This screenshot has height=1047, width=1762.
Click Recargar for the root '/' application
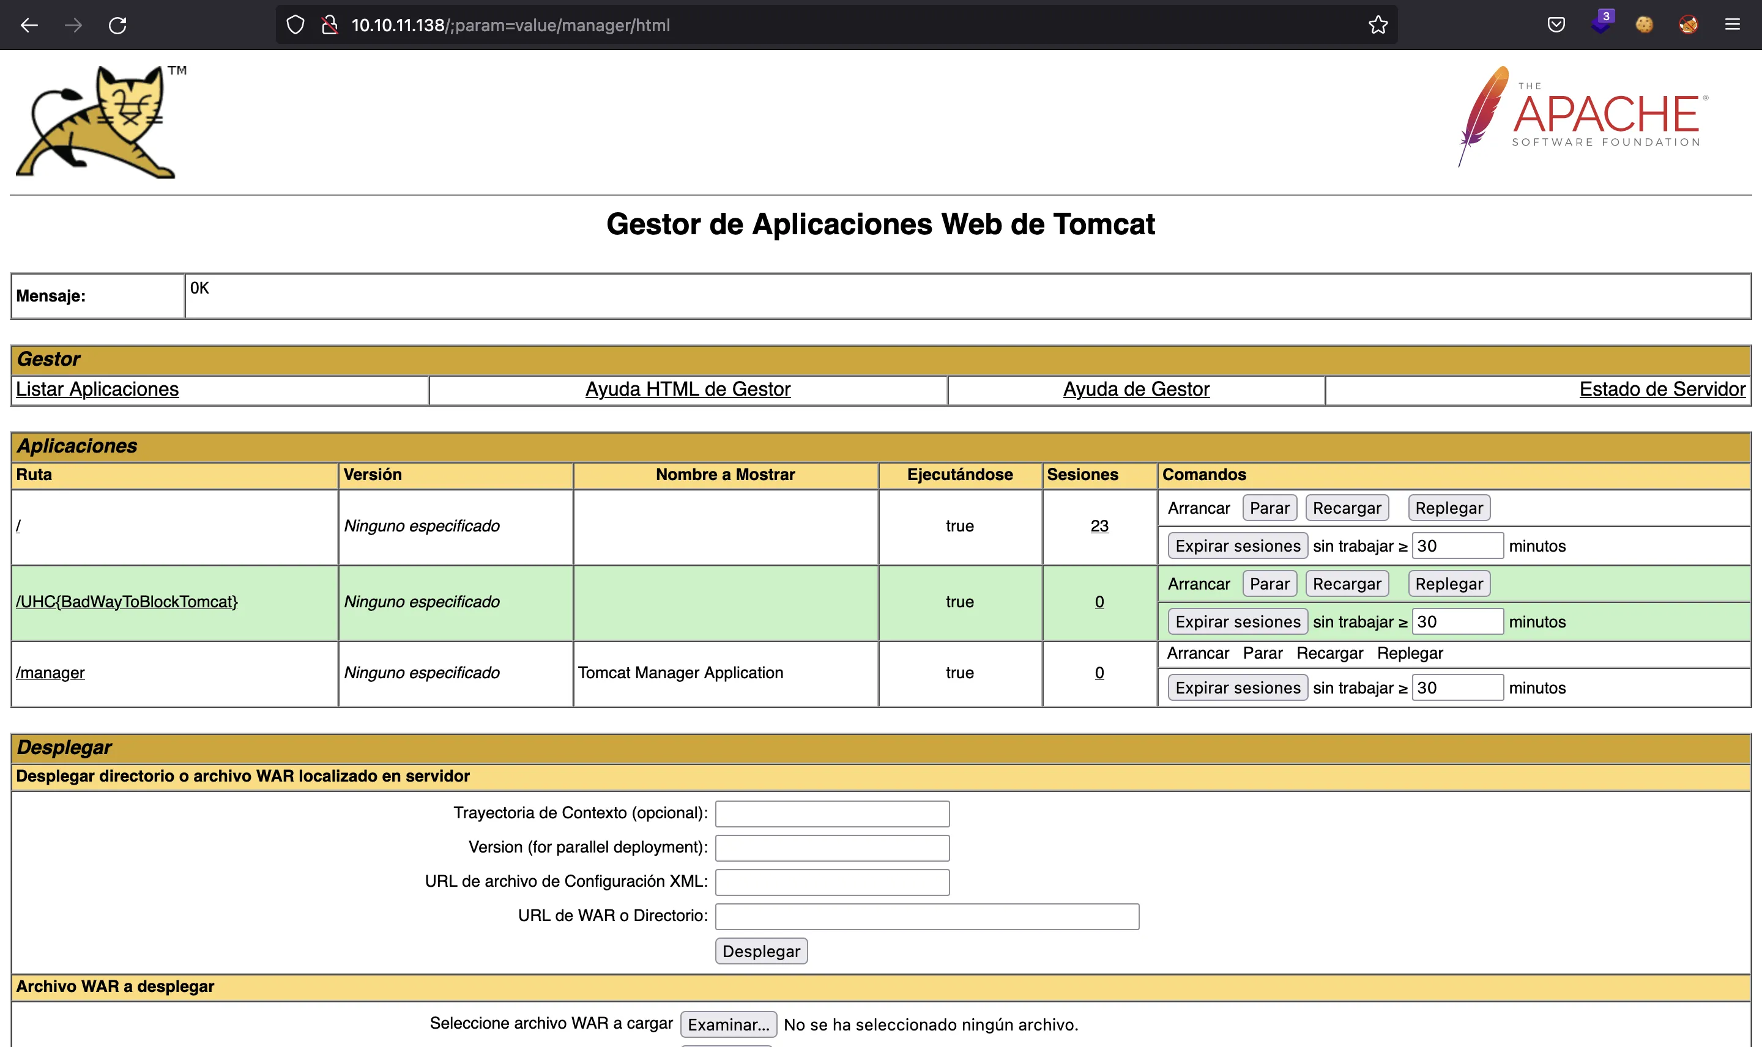point(1347,508)
